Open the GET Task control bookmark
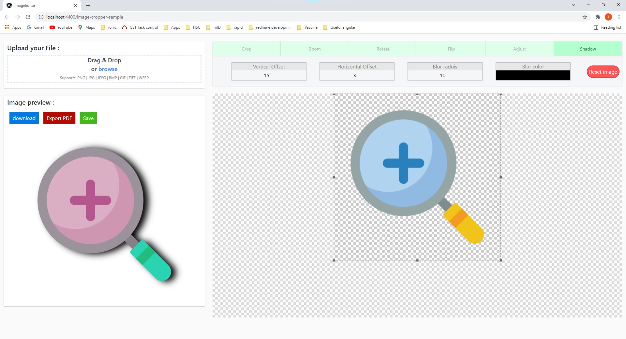The height and width of the screenshot is (339, 626). pos(140,27)
